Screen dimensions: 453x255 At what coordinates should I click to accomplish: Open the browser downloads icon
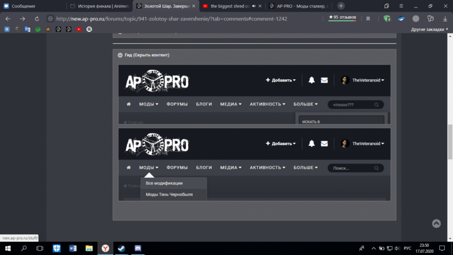(445, 19)
